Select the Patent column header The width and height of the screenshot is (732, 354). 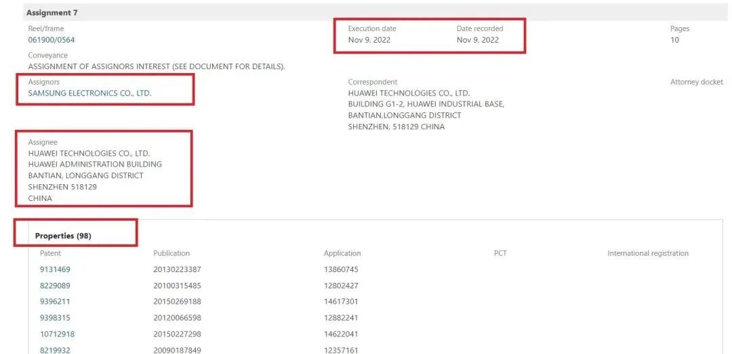pyautogui.click(x=50, y=254)
